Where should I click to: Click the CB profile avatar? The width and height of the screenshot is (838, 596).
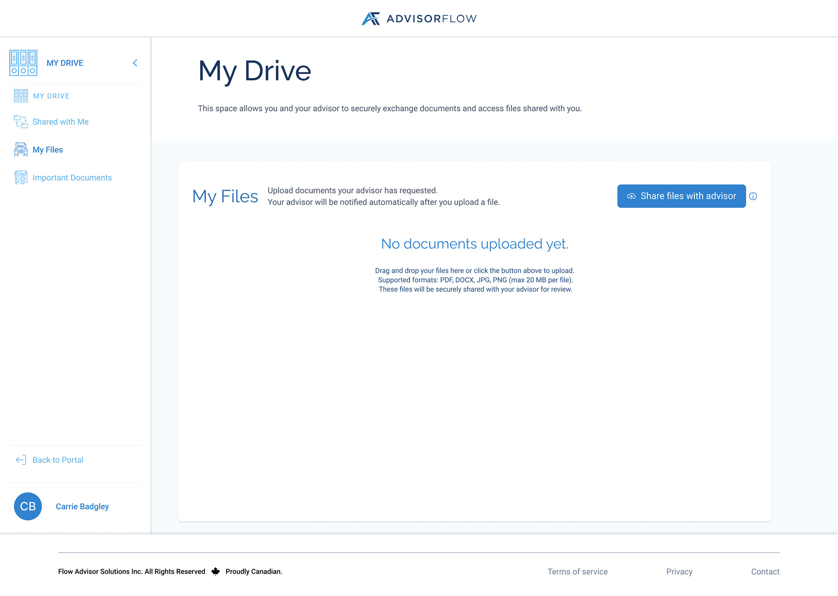[x=27, y=506]
